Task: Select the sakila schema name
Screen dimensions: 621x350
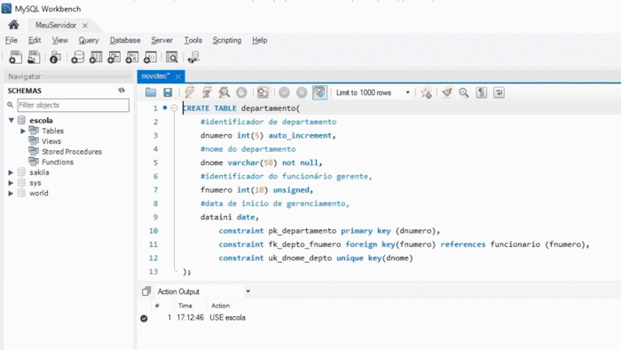Action: point(39,172)
